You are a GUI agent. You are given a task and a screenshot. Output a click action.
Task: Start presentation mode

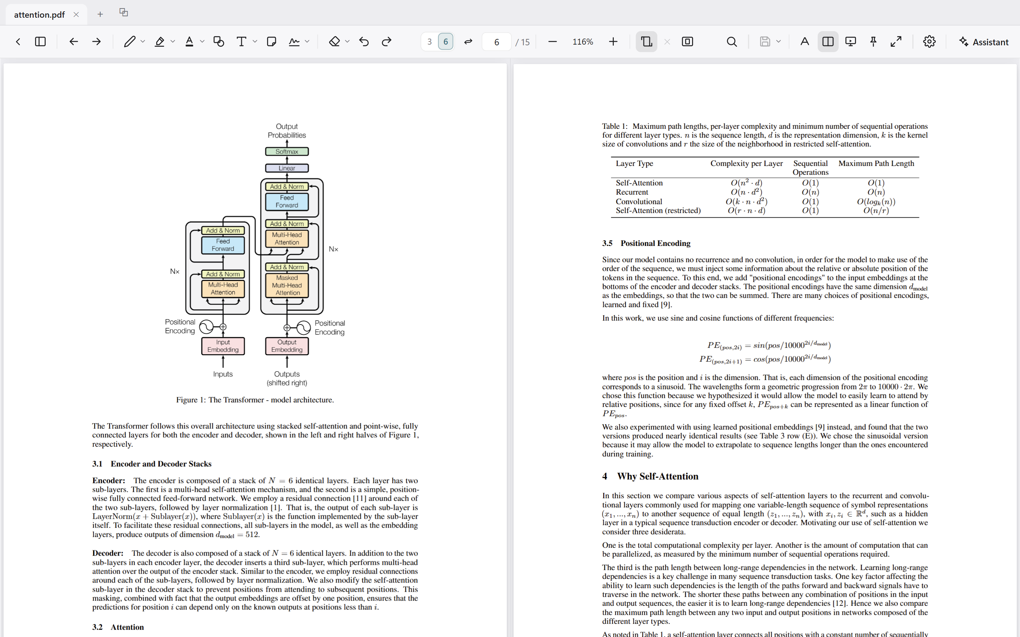click(x=851, y=42)
